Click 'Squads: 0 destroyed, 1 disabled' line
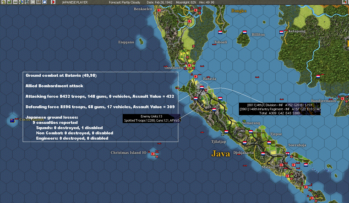 click(69, 128)
